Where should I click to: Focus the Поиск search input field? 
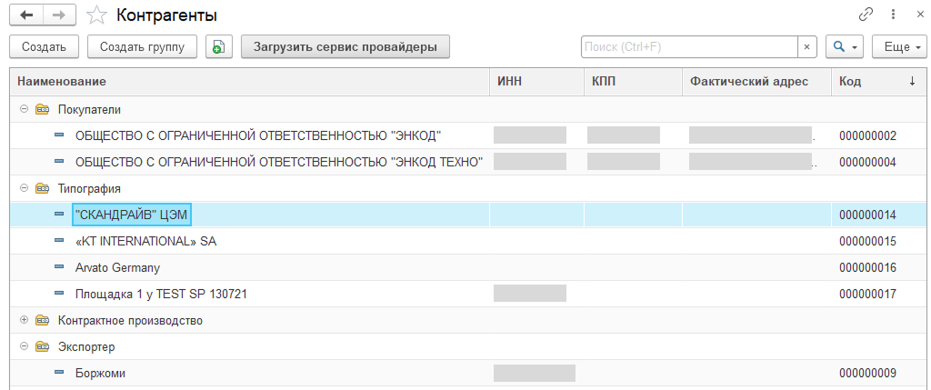click(689, 46)
